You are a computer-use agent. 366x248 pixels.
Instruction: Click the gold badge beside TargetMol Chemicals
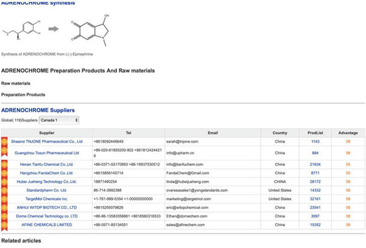click(x=4, y=199)
